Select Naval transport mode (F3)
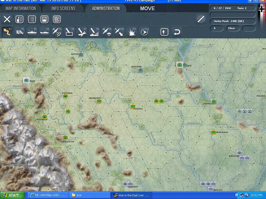Viewport: 266px width, 199px height. 32,32
